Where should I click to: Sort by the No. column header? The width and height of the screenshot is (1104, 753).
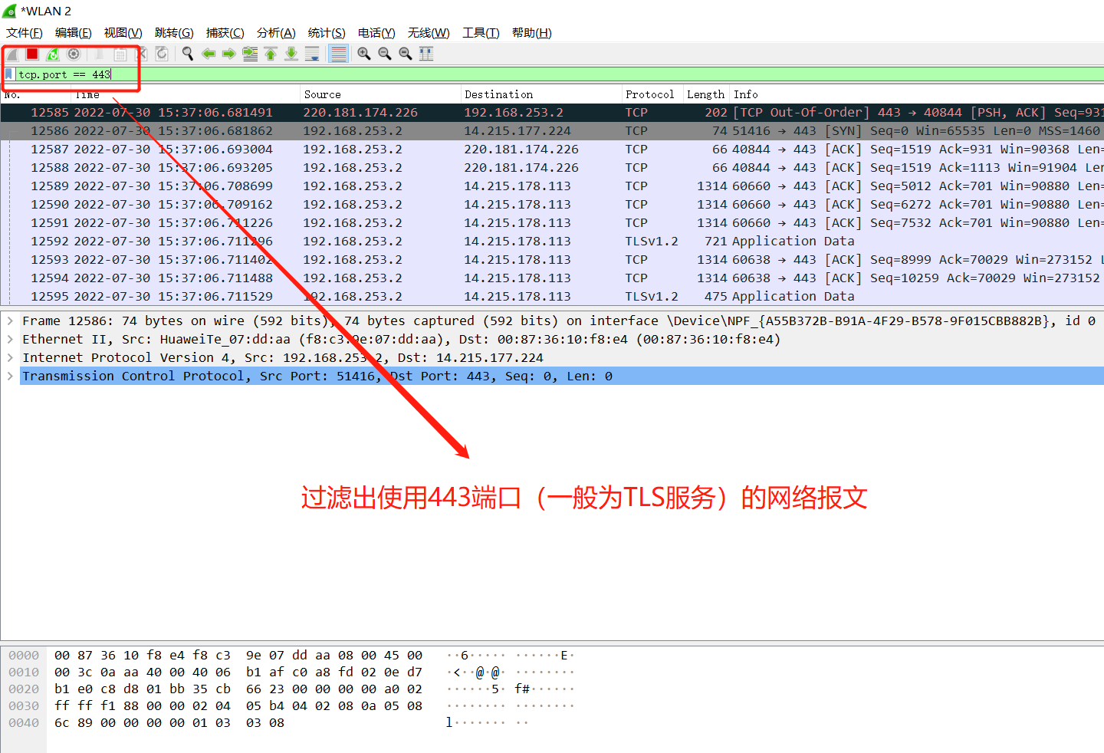[x=36, y=94]
